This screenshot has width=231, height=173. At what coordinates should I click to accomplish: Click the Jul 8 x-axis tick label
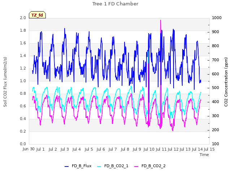tap(125, 149)
